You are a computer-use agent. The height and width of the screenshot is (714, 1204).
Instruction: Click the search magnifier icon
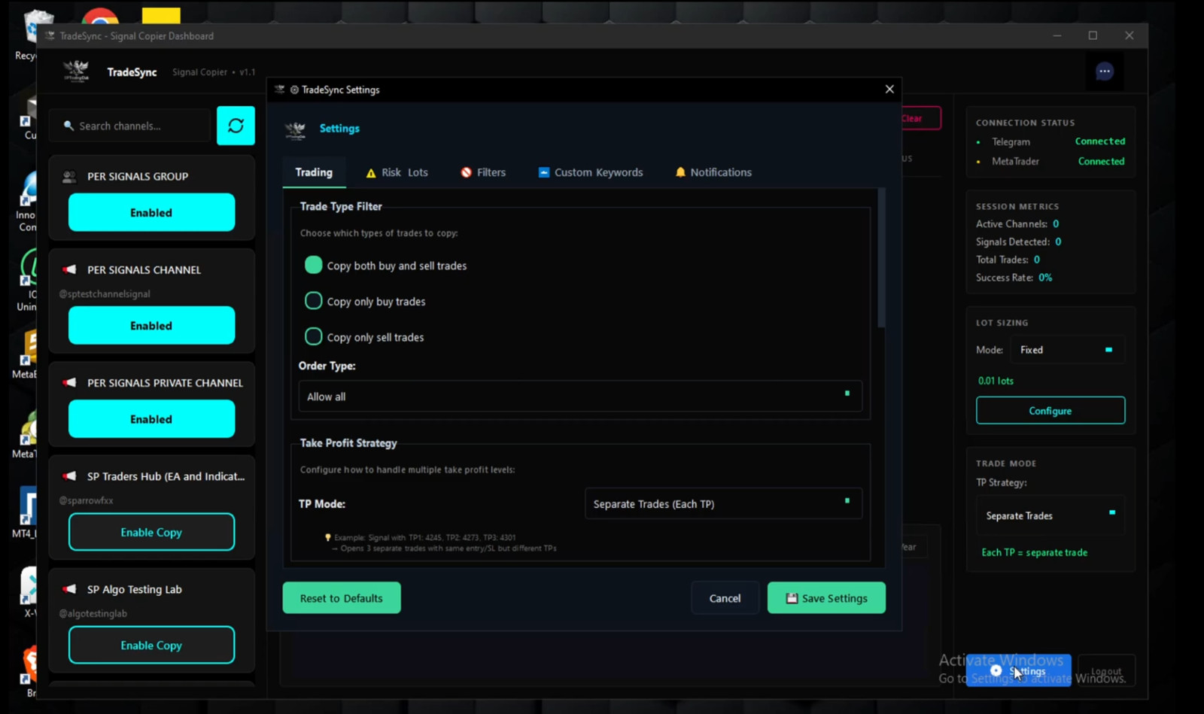point(68,126)
